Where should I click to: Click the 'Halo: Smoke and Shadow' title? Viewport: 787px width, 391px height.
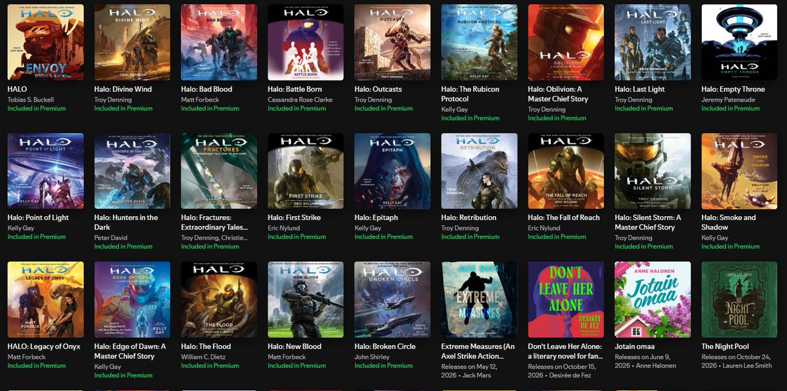coord(729,222)
